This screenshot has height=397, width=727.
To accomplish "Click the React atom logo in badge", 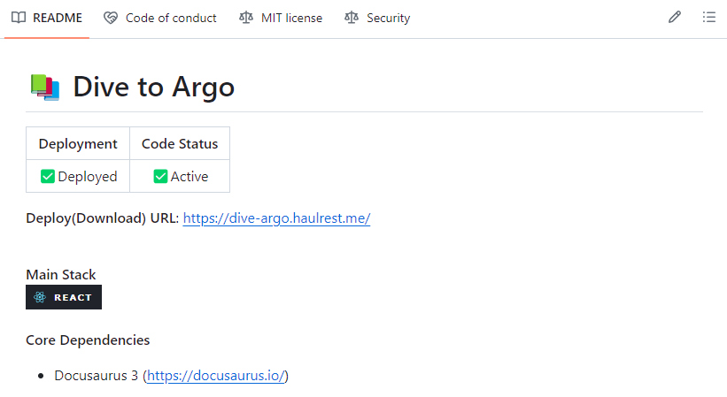I will coord(39,297).
